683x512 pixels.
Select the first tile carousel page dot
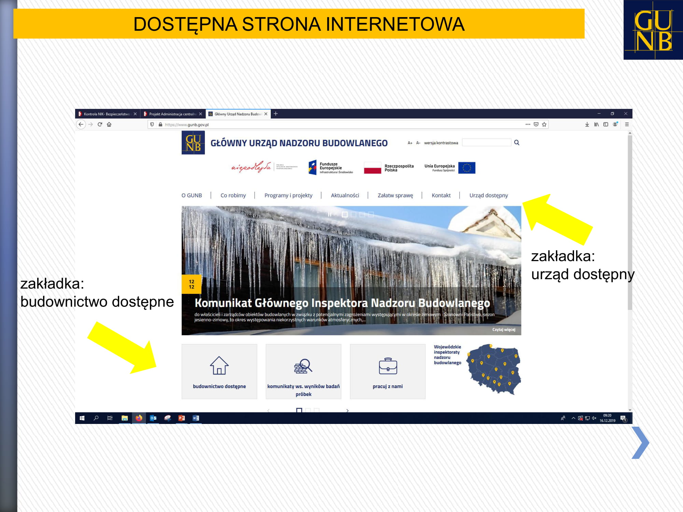[299, 410]
